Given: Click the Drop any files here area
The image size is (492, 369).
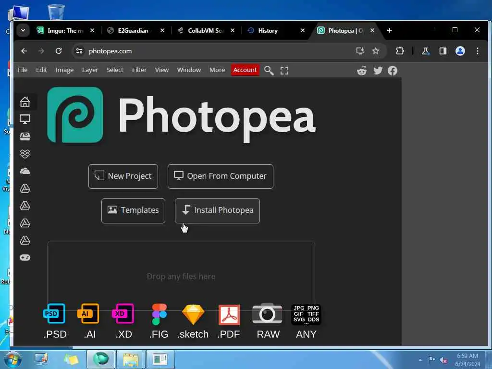Looking at the screenshot, I should pos(181,276).
